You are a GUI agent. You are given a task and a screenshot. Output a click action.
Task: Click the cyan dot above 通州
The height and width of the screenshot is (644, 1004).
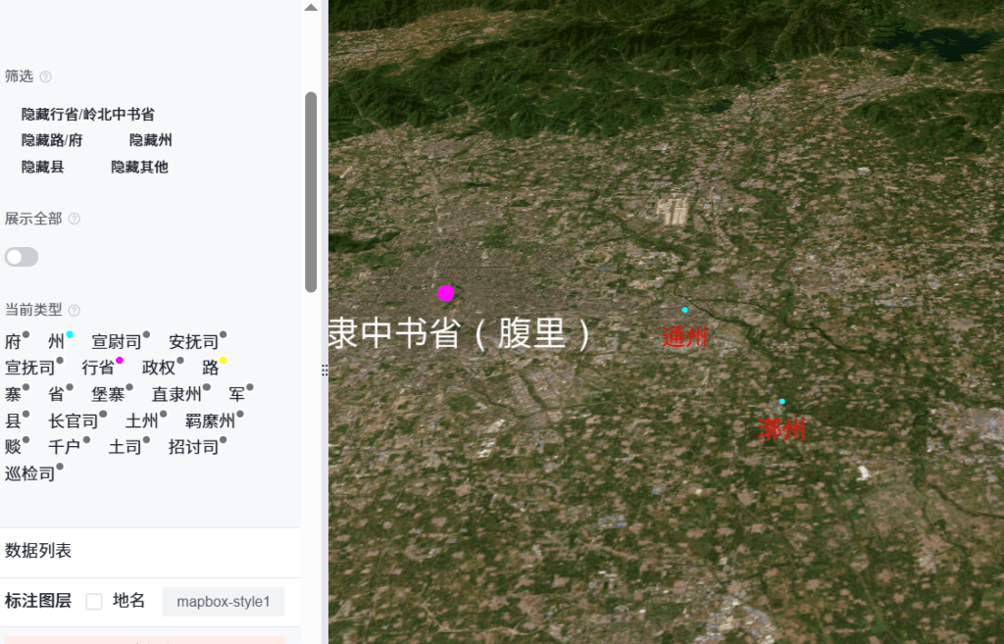(685, 310)
